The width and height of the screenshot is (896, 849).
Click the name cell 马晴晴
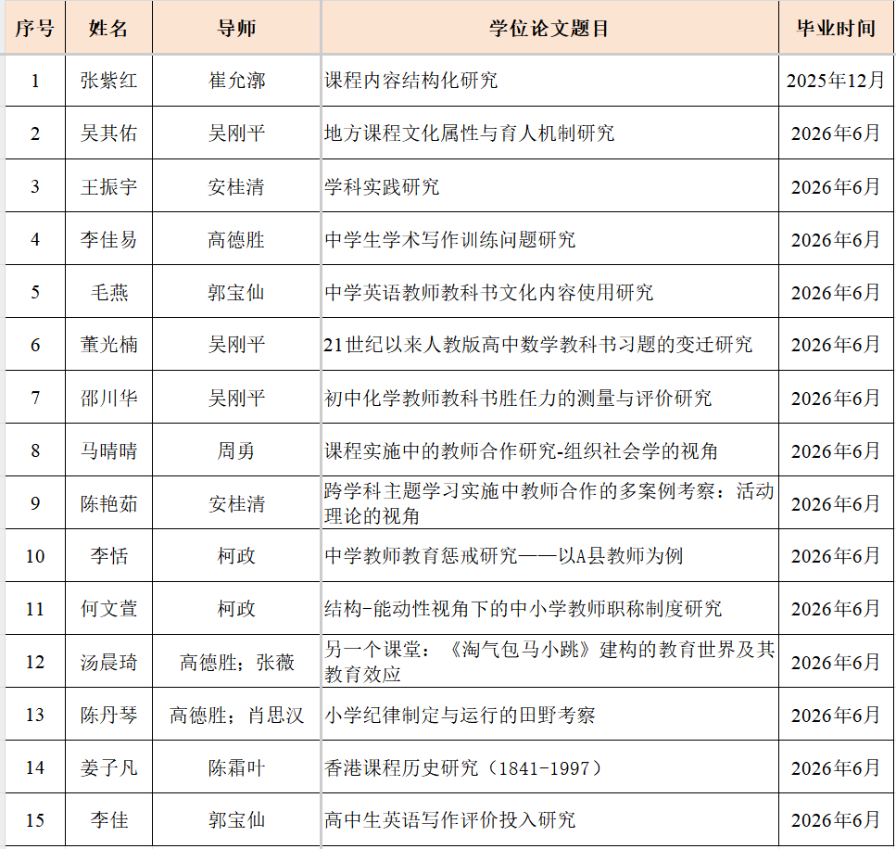click(108, 450)
